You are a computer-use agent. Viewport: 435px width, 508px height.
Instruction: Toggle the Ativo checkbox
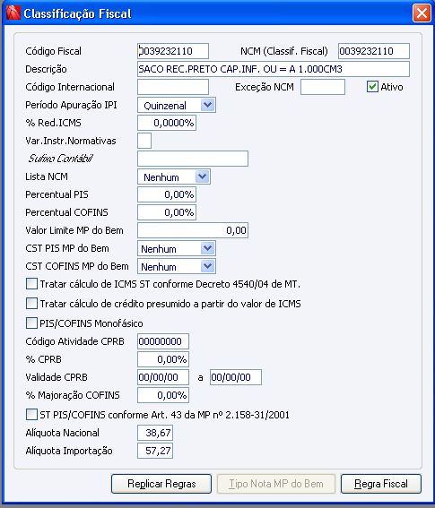(372, 87)
